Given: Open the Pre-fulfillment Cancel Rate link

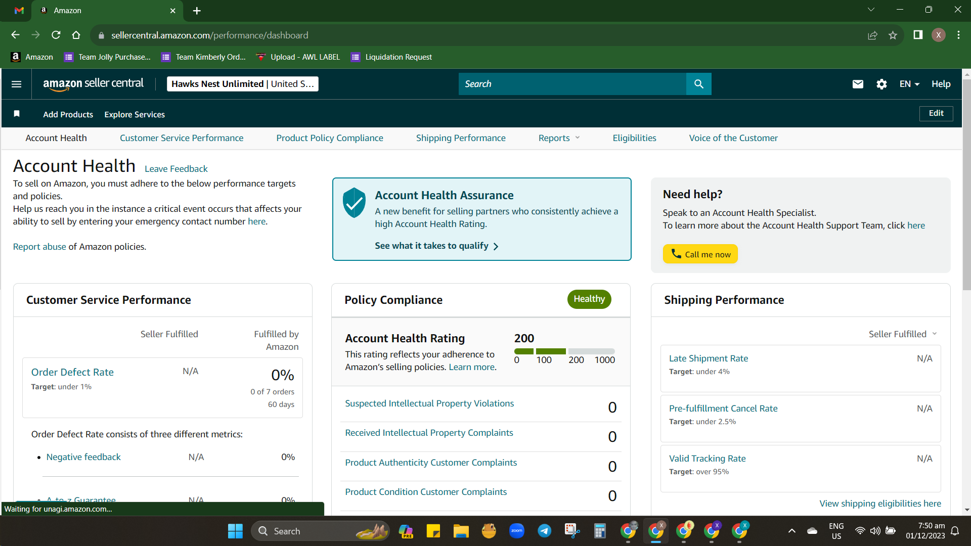Looking at the screenshot, I should coord(723,408).
